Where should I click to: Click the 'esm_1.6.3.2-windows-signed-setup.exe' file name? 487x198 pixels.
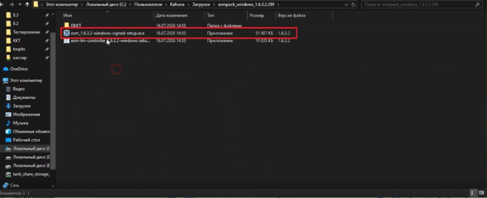tap(108, 33)
